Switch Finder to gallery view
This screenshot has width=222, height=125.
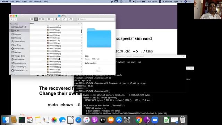(x=43, y=19)
